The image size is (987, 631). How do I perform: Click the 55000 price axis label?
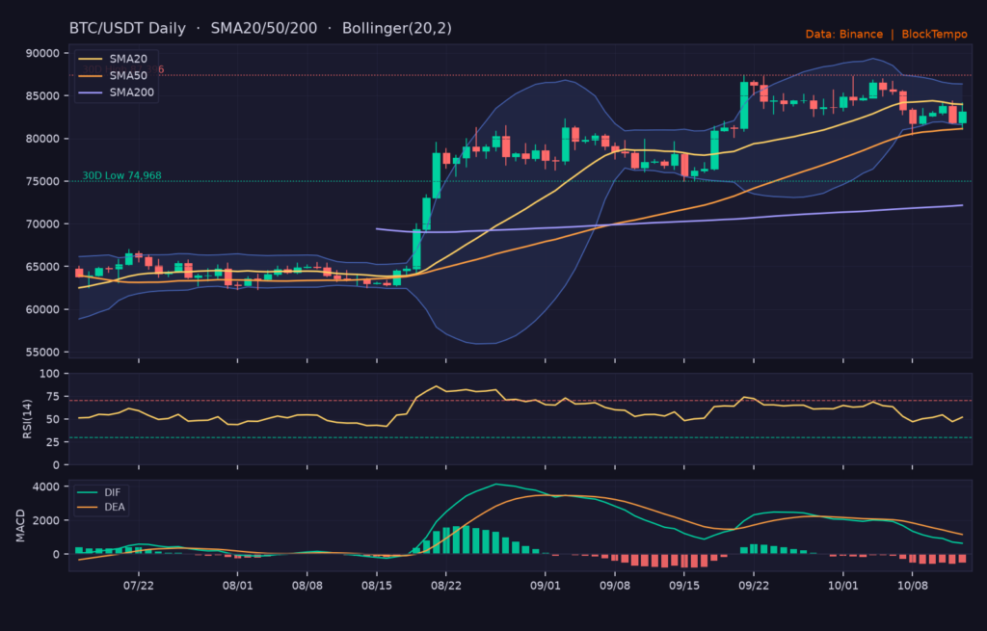42,353
